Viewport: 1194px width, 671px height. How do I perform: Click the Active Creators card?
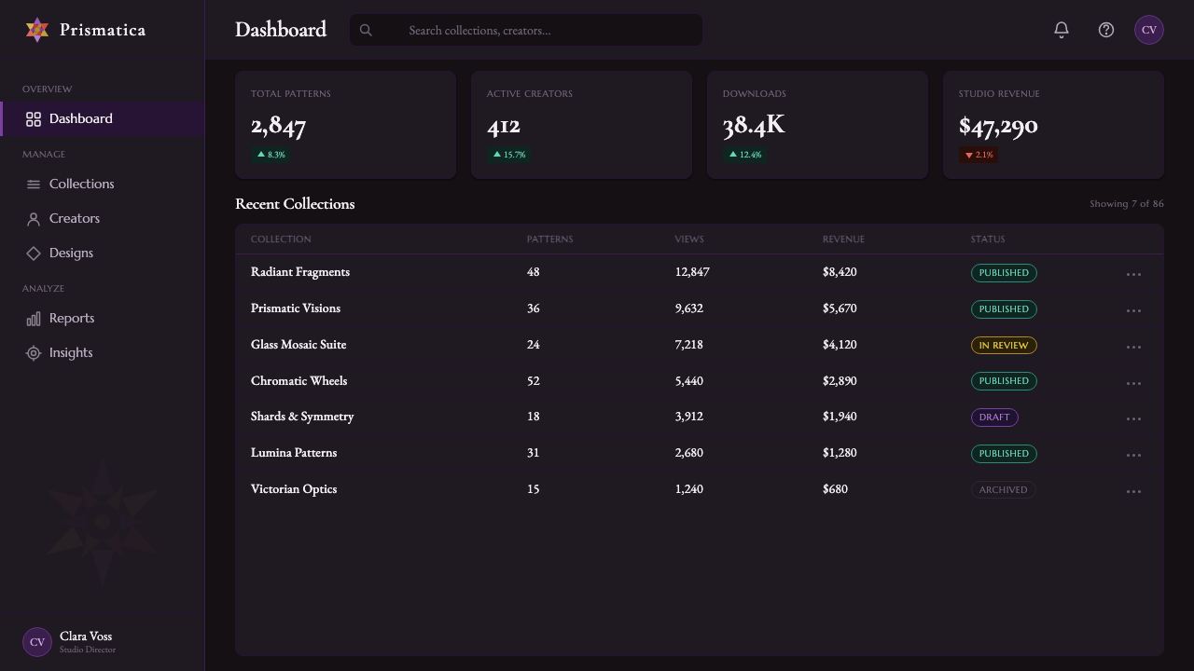[581, 125]
